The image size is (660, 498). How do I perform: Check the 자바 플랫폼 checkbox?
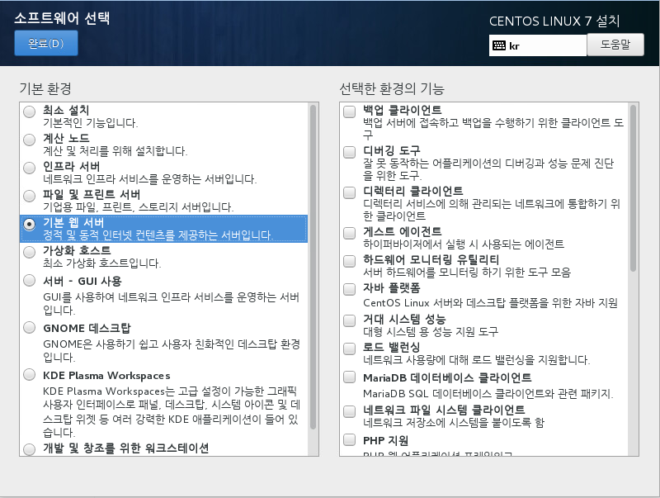pyautogui.click(x=349, y=289)
